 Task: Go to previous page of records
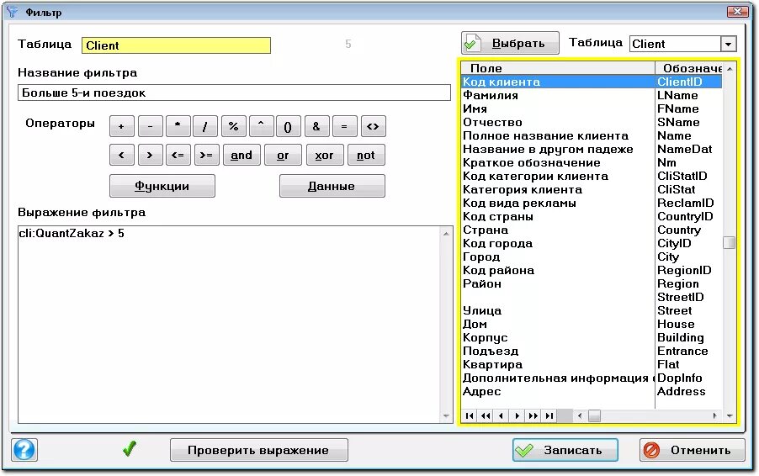[x=486, y=415]
